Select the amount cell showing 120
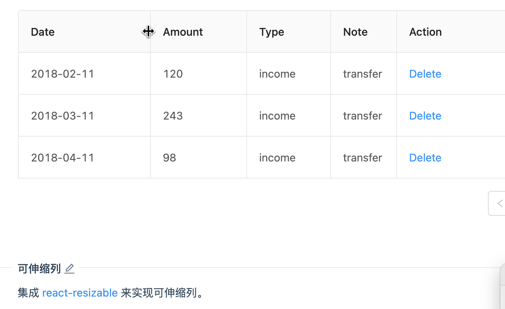The width and height of the screenshot is (505, 309). click(x=173, y=74)
